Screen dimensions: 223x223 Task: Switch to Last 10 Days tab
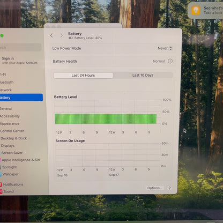click(x=143, y=75)
